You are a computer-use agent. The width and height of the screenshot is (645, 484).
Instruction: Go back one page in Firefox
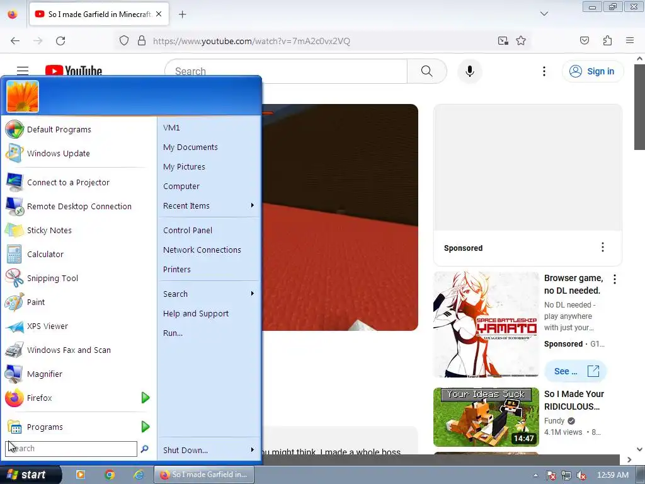15,41
